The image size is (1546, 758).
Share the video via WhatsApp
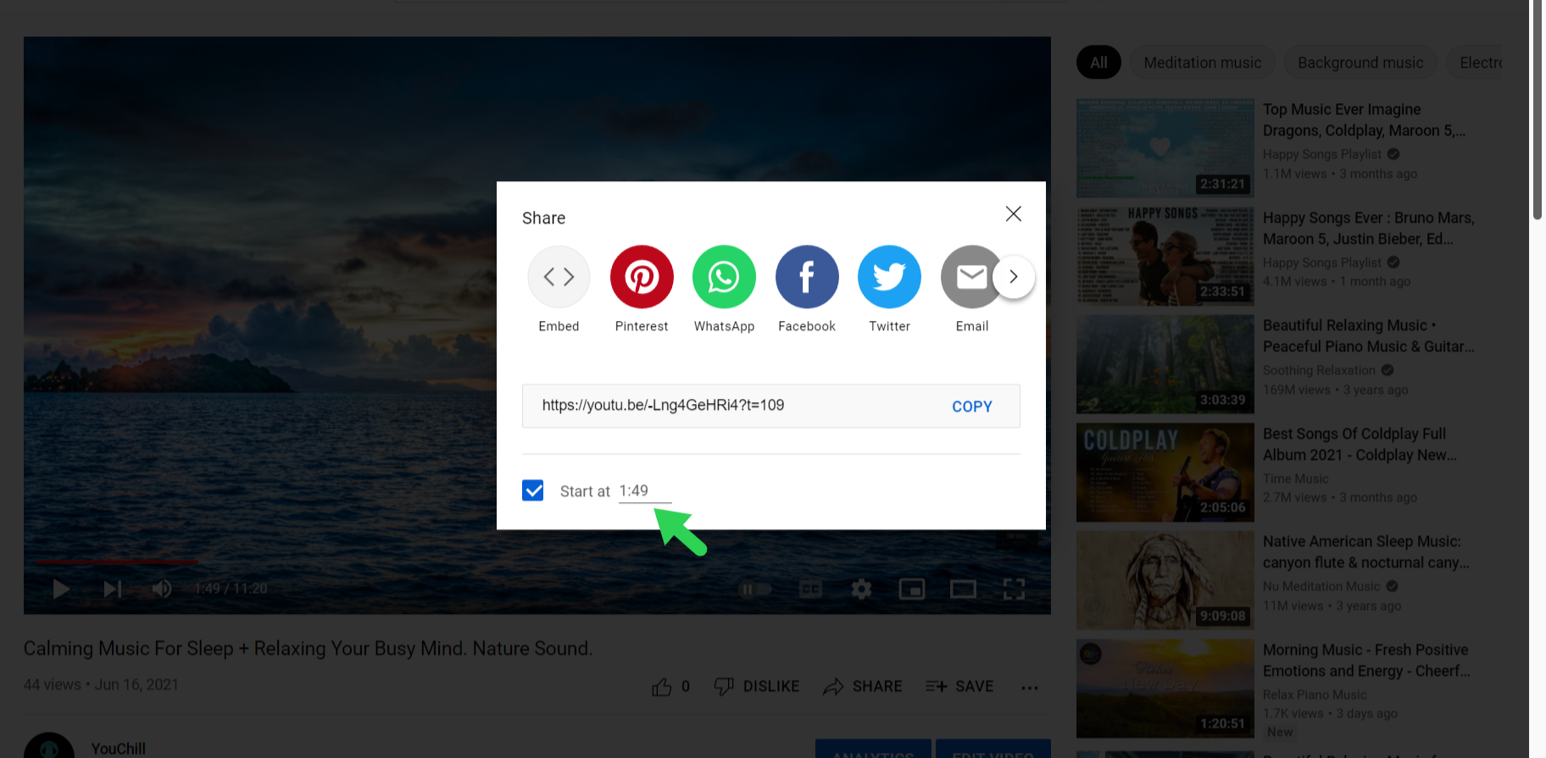point(724,277)
